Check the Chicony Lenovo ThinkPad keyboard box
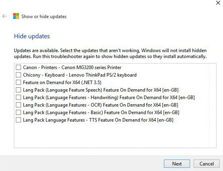The width and height of the screenshot is (223, 171). pos(18,75)
